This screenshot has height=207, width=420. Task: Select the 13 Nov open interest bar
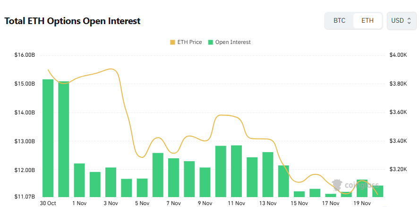coord(268,174)
